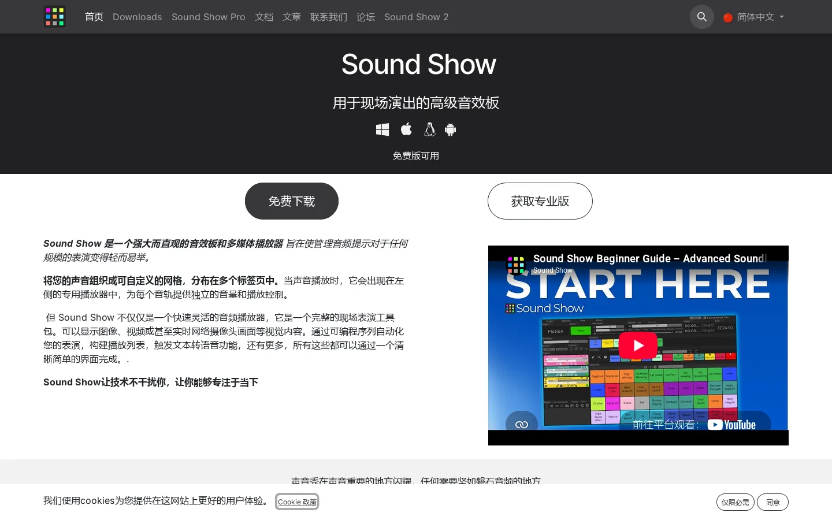Open the YouTube logo in the video

click(731, 425)
